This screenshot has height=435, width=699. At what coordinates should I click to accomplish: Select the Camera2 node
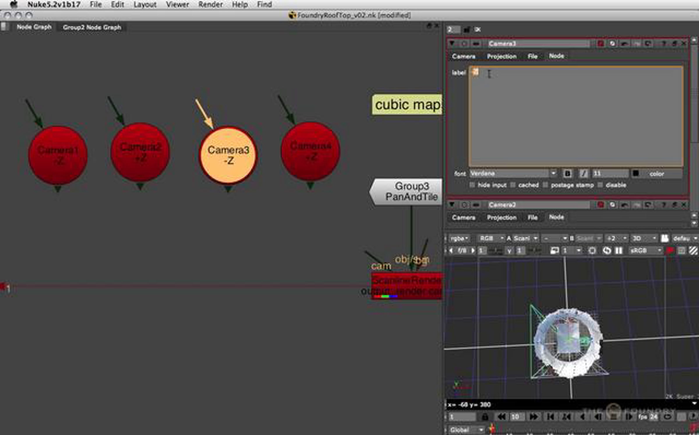[x=140, y=152]
